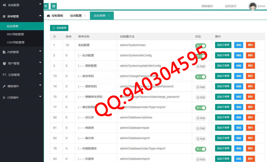This screenshot has height=162, width=267.
Task: Click the globe icon in top bar
Action: point(54,6)
